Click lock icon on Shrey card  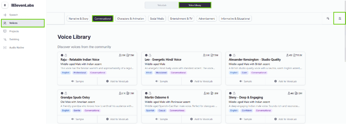234,93
